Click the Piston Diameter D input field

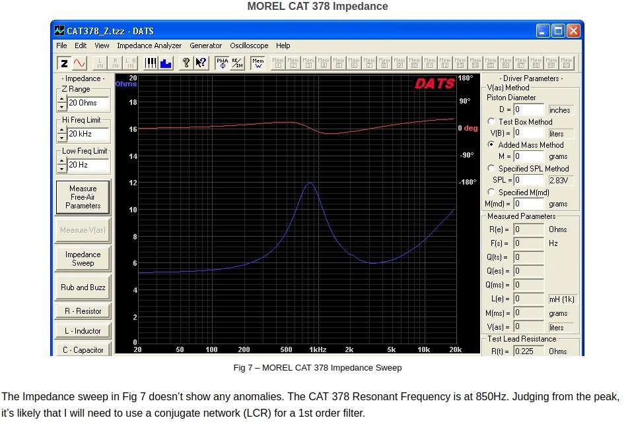(x=529, y=109)
